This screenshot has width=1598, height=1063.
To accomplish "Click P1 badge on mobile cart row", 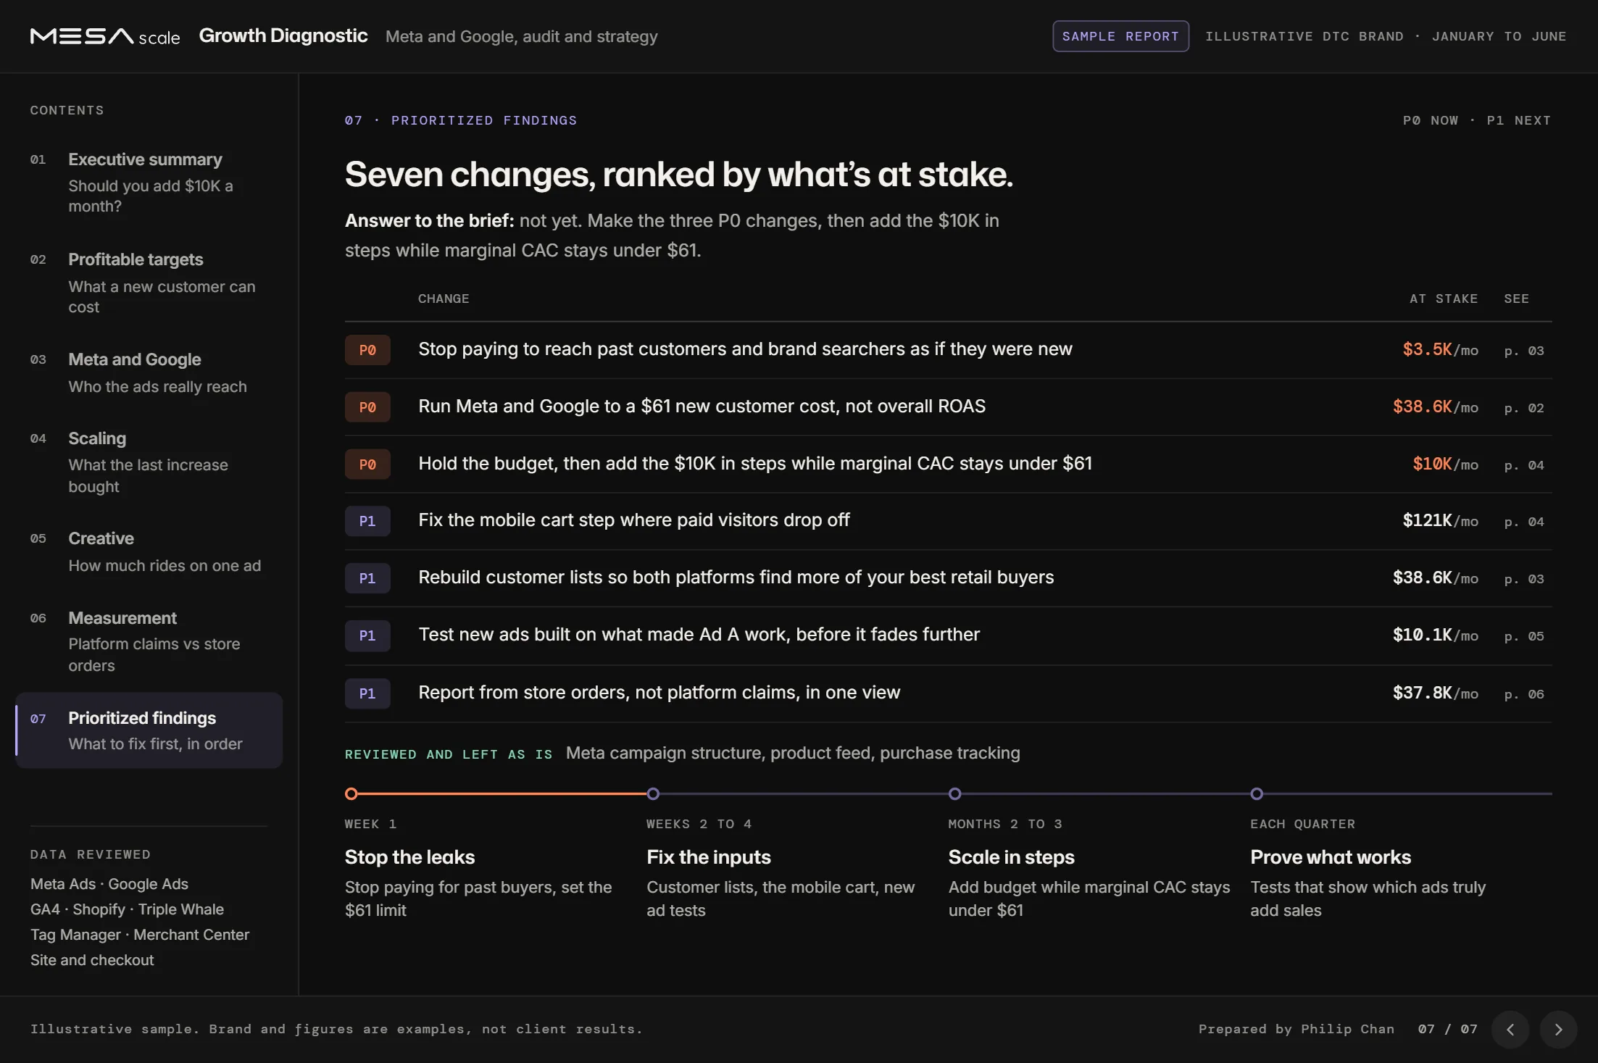I will tap(367, 521).
